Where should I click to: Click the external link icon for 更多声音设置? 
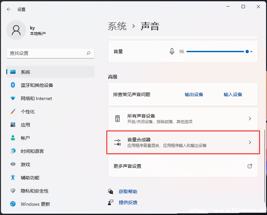point(250,166)
